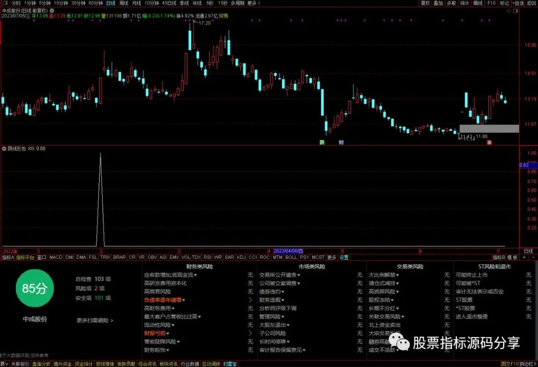Expand 大比例解禁 dropdown

coord(384,275)
